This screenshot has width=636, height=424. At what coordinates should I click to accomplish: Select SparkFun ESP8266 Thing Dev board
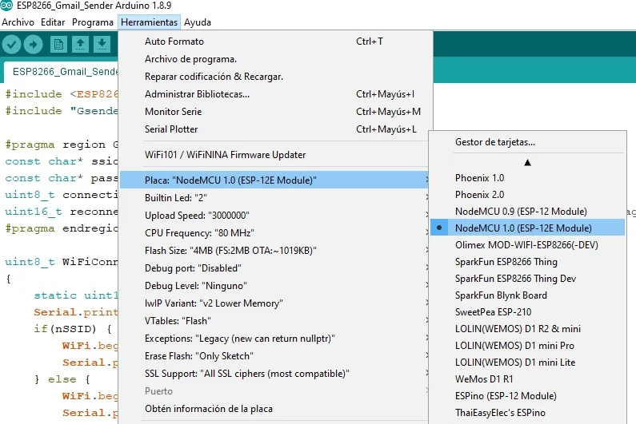pos(527,279)
